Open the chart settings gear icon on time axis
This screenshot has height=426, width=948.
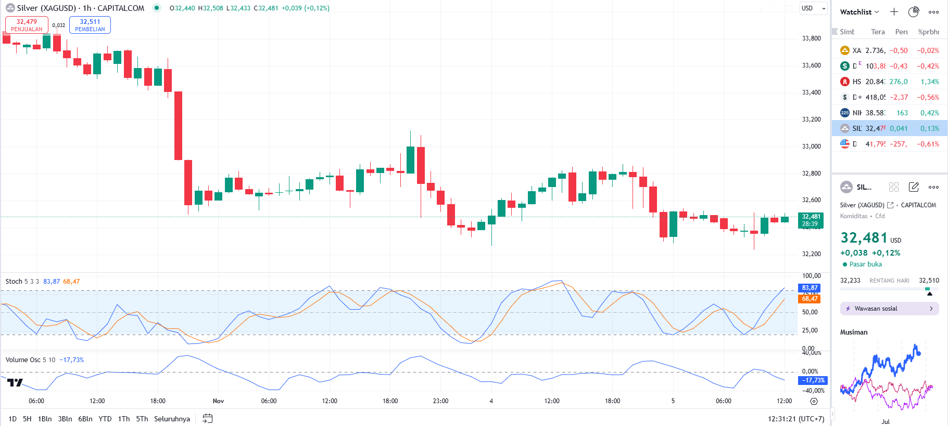[814, 401]
